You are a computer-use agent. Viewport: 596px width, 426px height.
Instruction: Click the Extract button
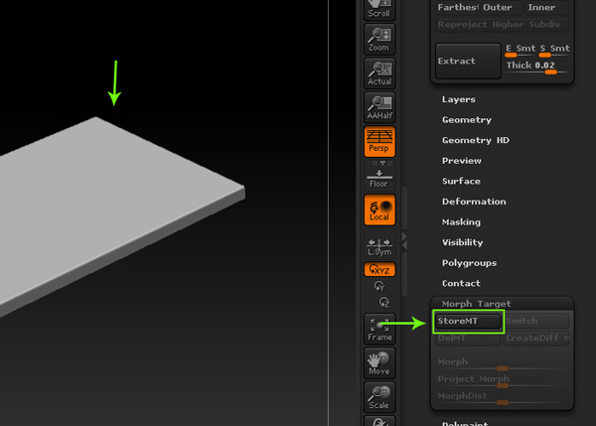[x=467, y=62]
